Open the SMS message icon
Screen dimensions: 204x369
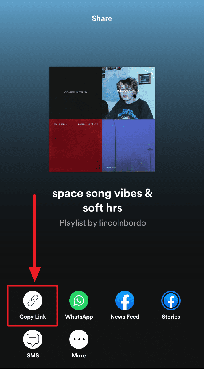(x=33, y=339)
